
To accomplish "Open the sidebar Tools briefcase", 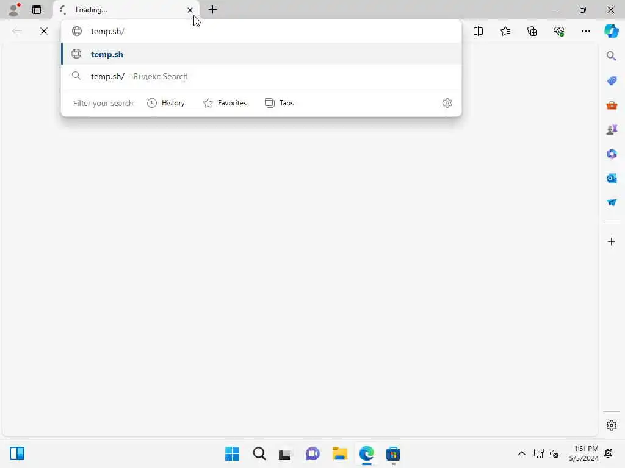I will (612, 105).
